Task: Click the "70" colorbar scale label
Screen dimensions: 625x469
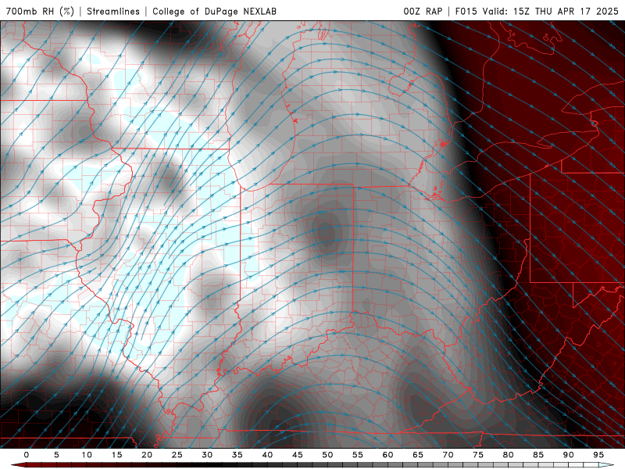Action: (448, 455)
